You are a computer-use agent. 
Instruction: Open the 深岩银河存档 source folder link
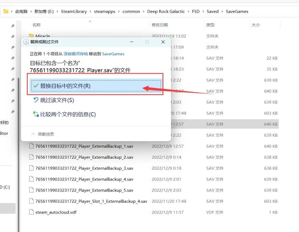click(x=76, y=54)
